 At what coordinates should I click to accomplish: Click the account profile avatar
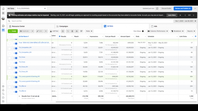tap(3, 18)
